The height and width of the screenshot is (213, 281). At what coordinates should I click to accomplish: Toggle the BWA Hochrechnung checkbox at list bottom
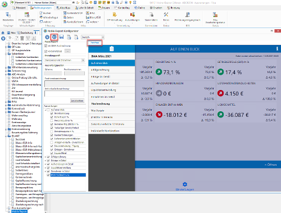tap(48, 175)
